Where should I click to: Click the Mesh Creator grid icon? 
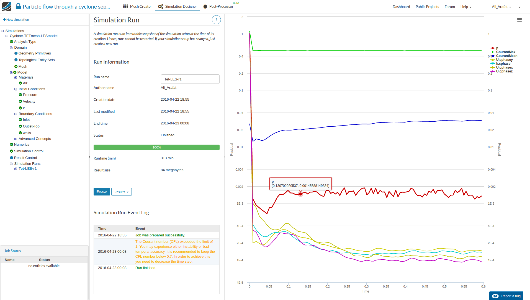pos(125,6)
